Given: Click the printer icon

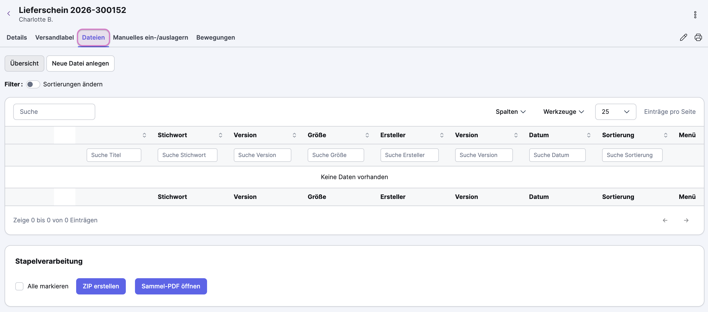Looking at the screenshot, I should click(698, 37).
